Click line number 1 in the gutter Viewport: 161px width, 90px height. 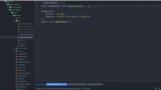coord(36,6)
